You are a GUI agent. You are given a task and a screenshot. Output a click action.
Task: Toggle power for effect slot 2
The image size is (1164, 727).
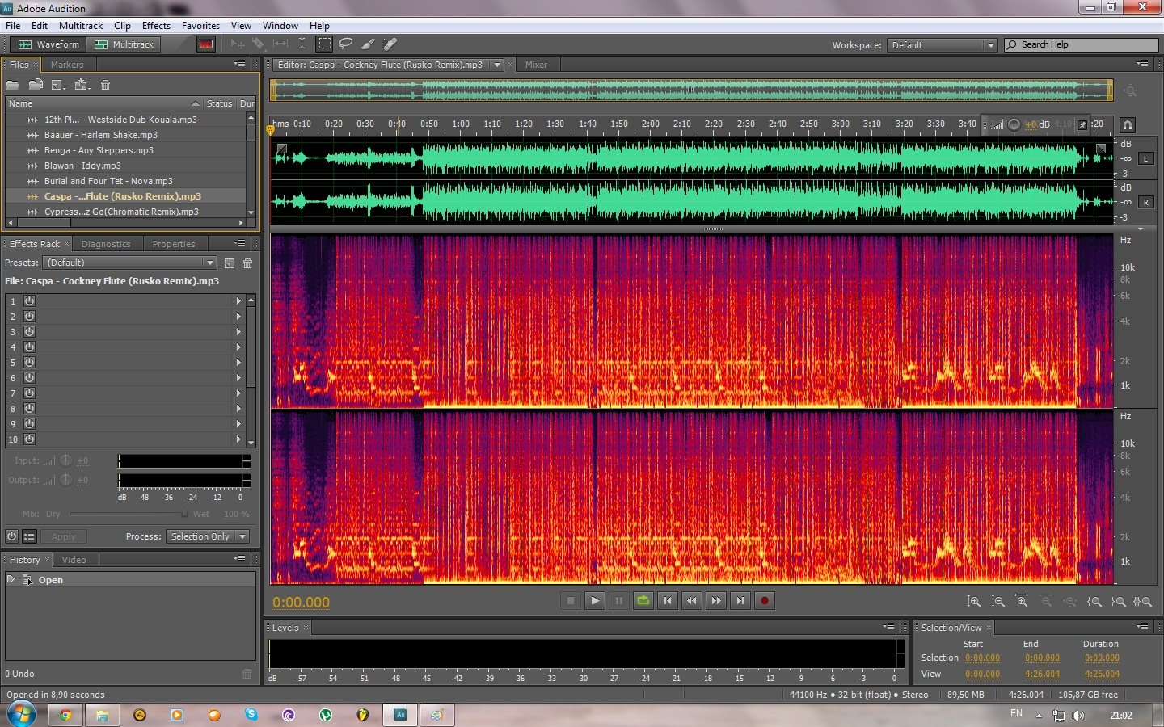tap(30, 316)
